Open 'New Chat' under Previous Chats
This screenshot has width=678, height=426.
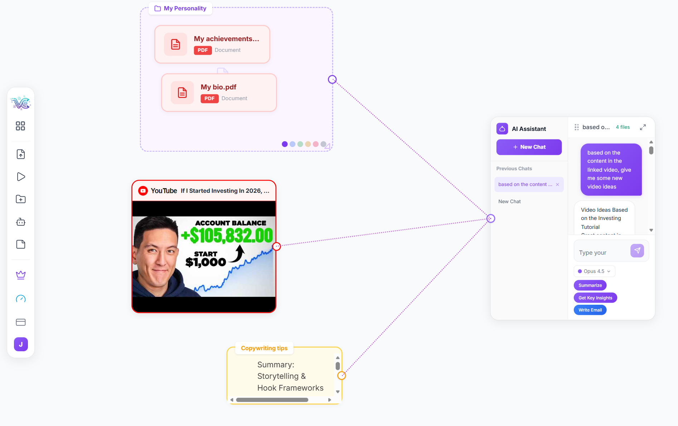509,201
